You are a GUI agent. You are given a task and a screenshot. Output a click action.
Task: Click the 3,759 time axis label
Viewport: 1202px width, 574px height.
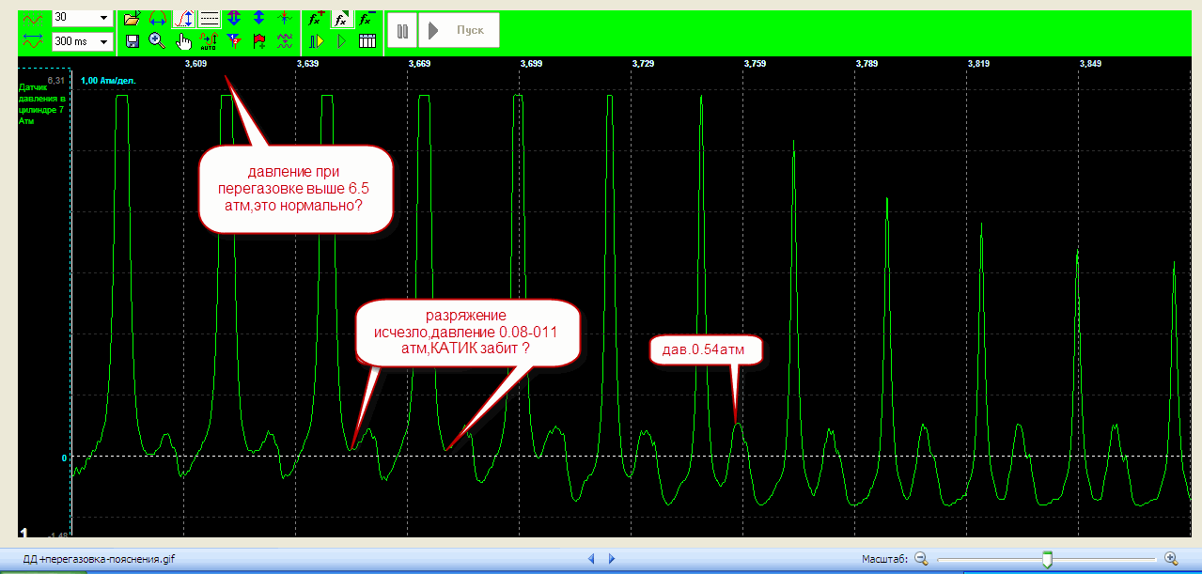755,63
